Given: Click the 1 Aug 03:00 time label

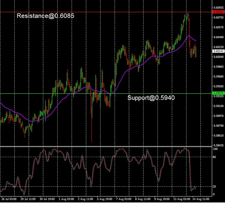Looking at the screenshot, I should 66,199.
